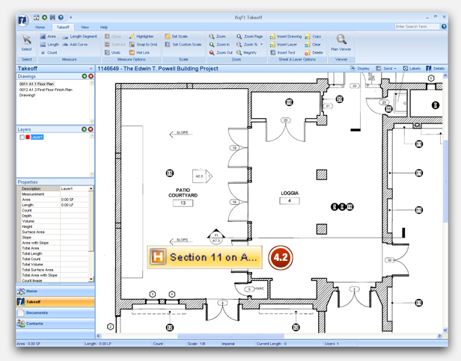The image size is (461, 361).
Task: Delete layer with red X icon
Action: click(91, 129)
